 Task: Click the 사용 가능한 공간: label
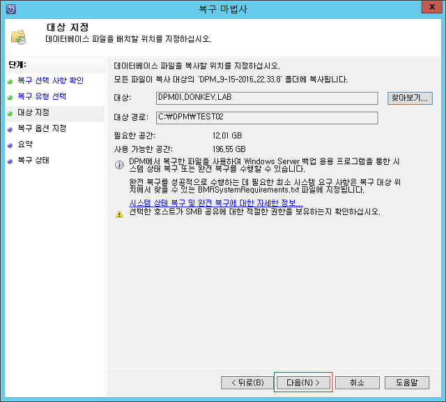pyautogui.click(x=143, y=149)
